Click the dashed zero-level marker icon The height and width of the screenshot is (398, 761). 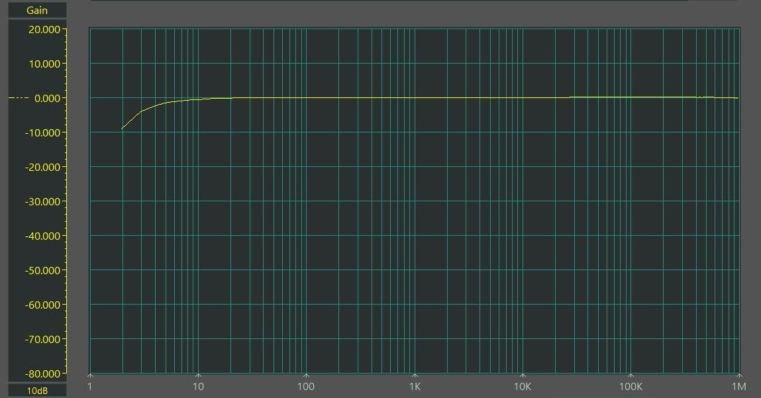coord(19,98)
